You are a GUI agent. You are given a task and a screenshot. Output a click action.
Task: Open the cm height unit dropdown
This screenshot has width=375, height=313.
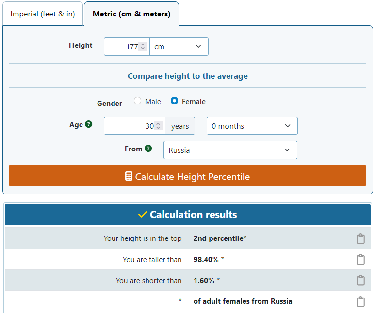pyautogui.click(x=179, y=46)
